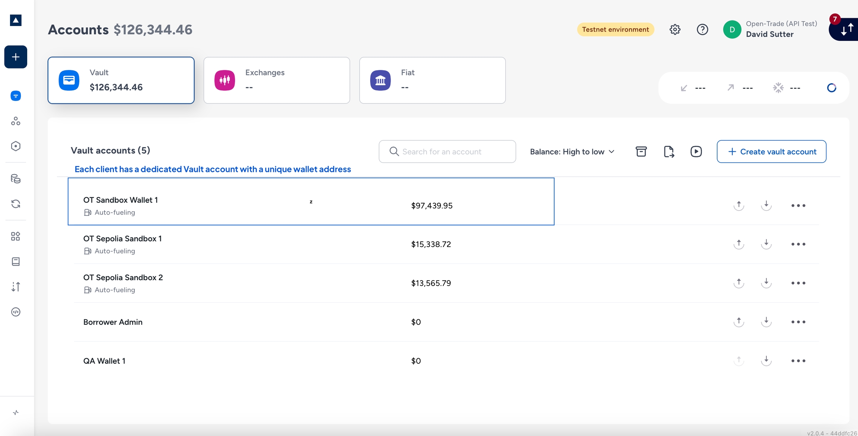Click the archive box icon in toolbar
Image resolution: width=858 pixels, height=436 pixels.
tap(641, 151)
